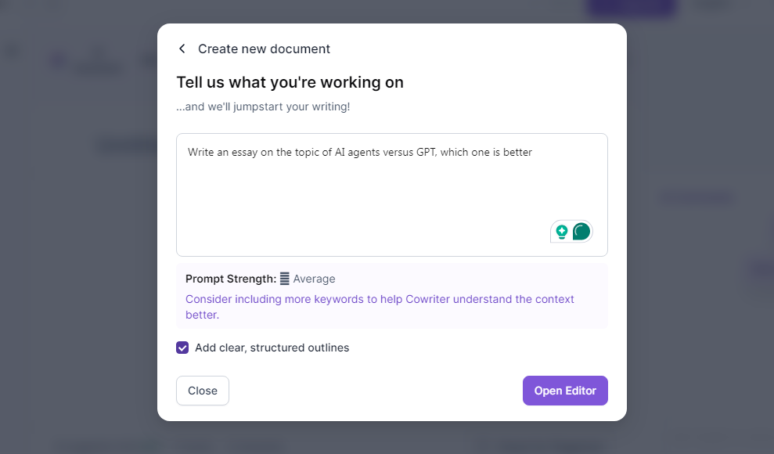
Task: Click the trailing 'better.' suggestion line
Action: (203, 315)
